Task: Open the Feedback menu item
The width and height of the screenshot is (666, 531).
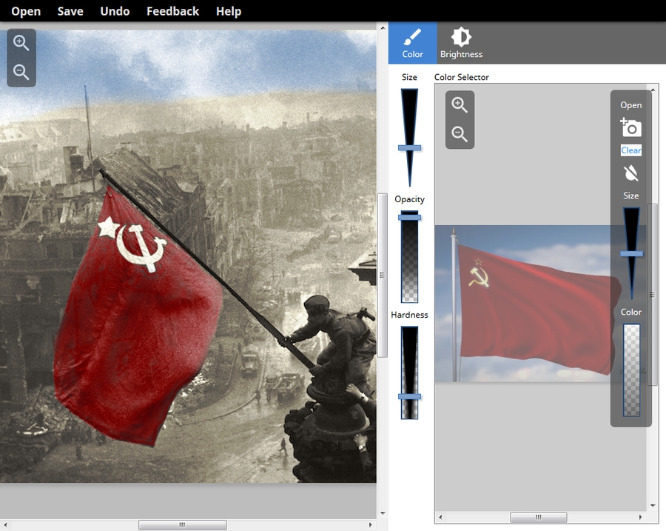Action: pos(173,11)
